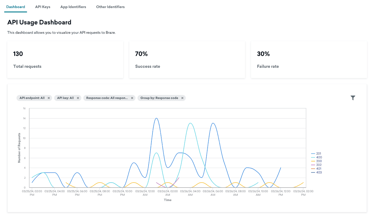Remove the API endpoint: All filter chip
This screenshot has width=370, height=214.
coord(49,98)
